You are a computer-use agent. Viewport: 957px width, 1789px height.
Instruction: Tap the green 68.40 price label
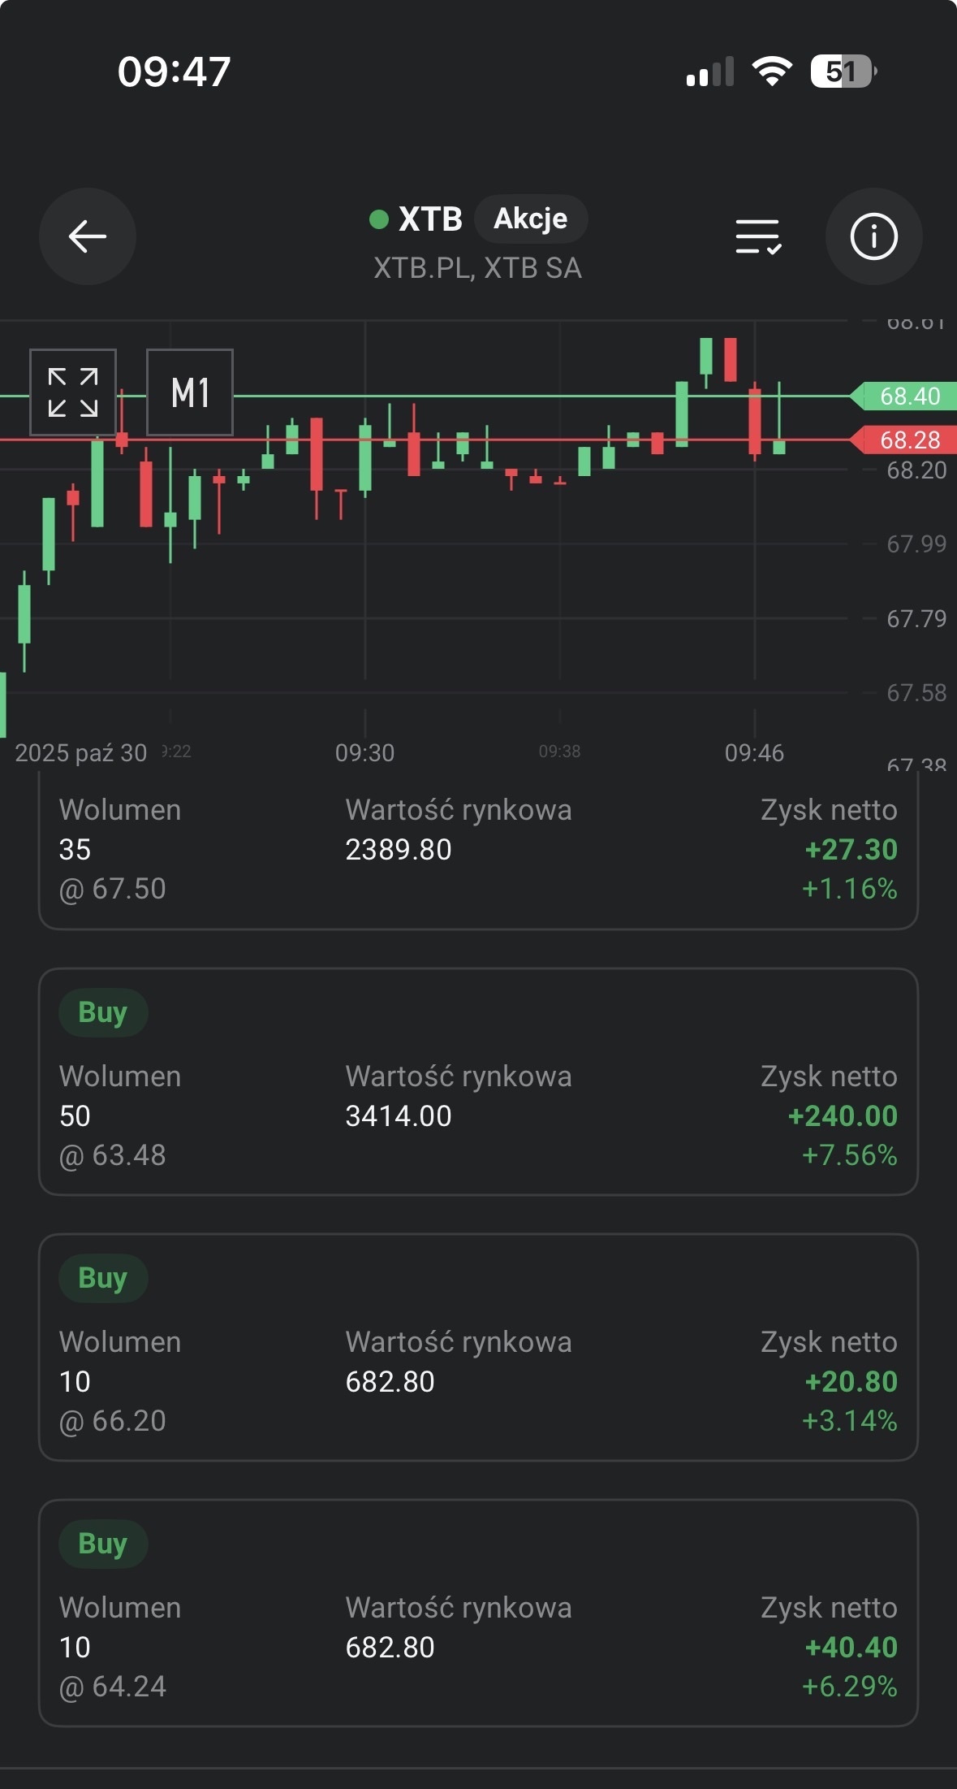point(909,396)
